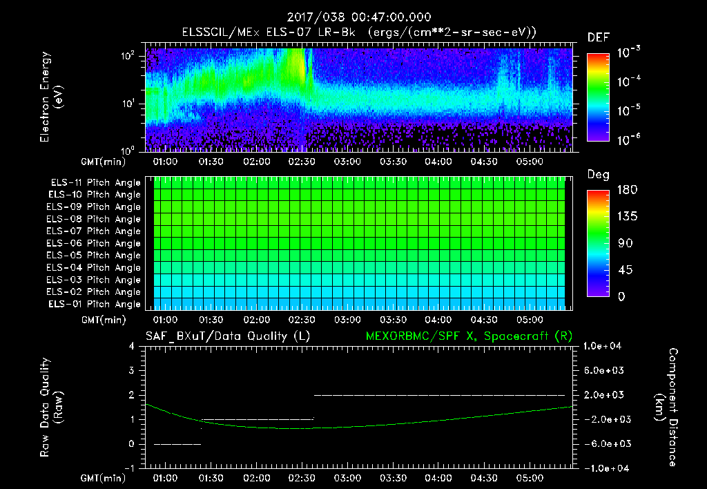Image resolution: width=707 pixels, height=489 pixels.
Task: Click the Deg pitch angle color bar
Action: [x=598, y=244]
